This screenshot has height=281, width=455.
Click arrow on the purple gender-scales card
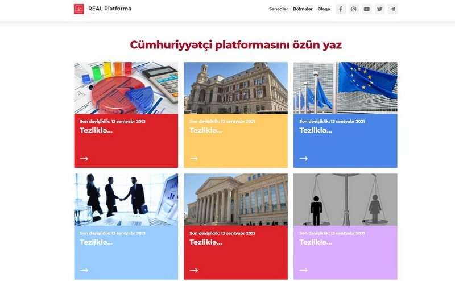(304, 270)
